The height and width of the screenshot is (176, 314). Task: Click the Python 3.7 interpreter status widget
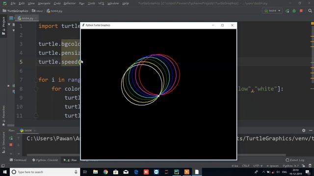coord(290,166)
